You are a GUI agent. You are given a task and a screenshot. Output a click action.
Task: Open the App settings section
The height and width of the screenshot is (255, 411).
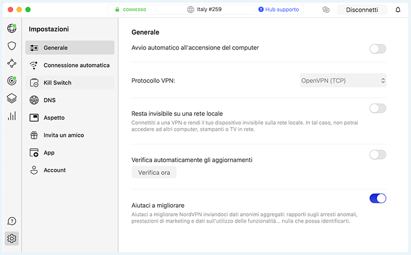click(x=70, y=153)
